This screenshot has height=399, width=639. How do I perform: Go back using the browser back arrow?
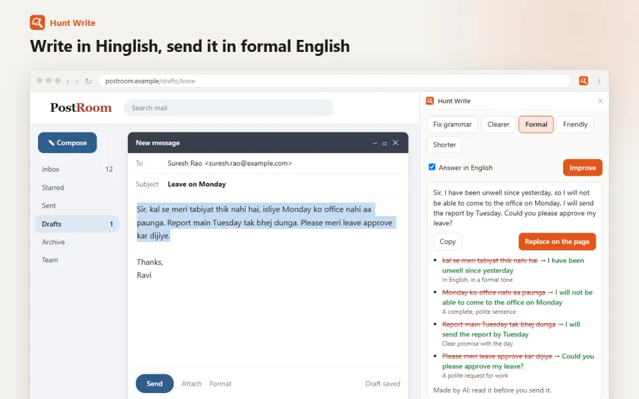coord(68,81)
